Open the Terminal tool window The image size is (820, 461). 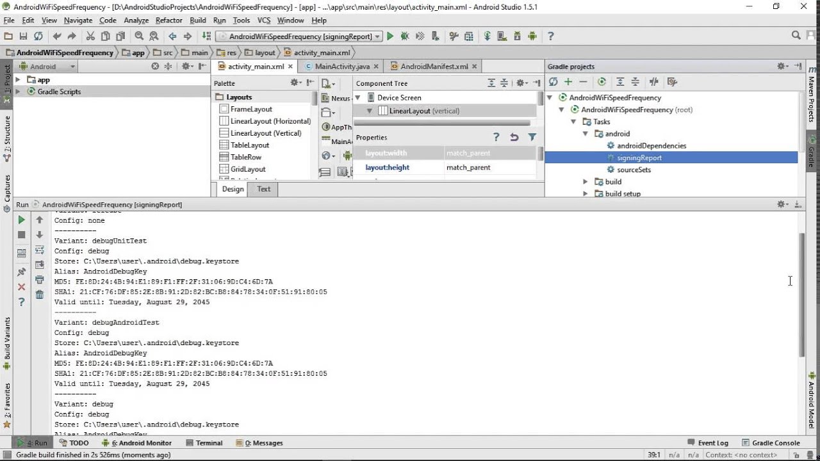click(204, 443)
